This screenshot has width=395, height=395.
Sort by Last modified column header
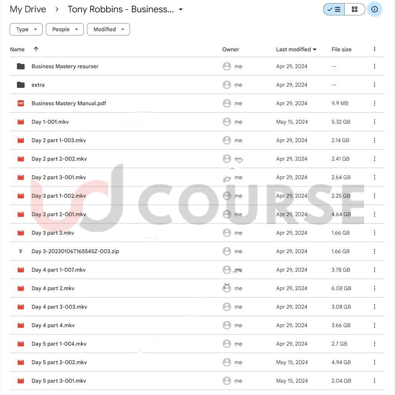point(293,49)
